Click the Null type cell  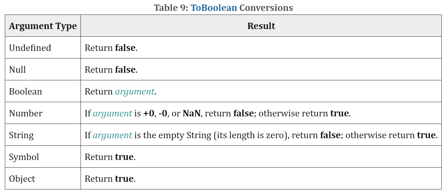coord(43,69)
